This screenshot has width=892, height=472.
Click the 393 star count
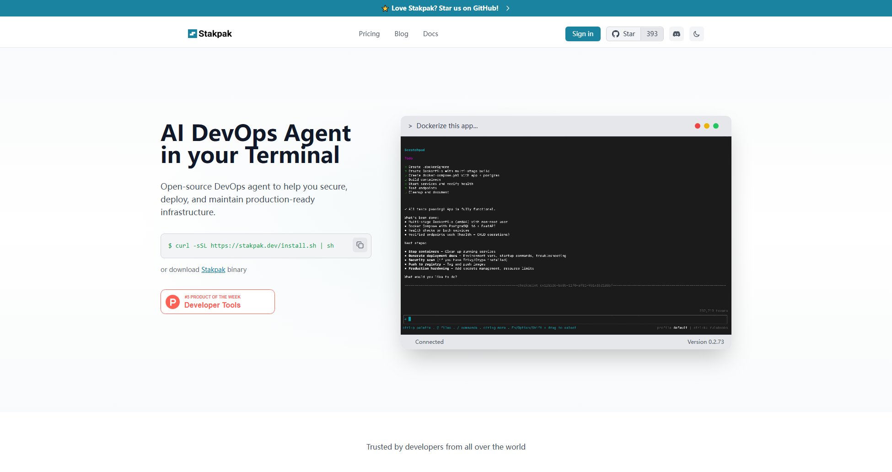[652, 34]
